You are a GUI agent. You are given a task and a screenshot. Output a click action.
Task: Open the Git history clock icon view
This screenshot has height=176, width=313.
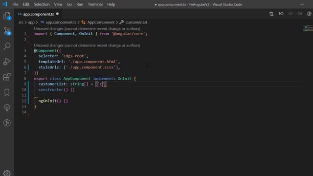coord(7,123)
